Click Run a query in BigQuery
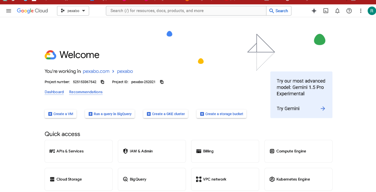 (x=110, y=114)
